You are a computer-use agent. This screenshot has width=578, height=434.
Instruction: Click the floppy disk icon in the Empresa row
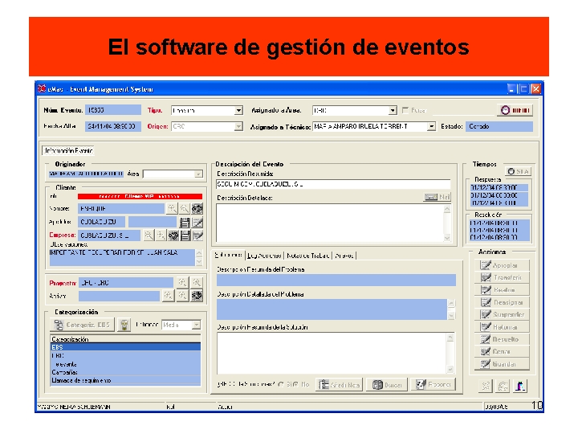tap(185, 235)
